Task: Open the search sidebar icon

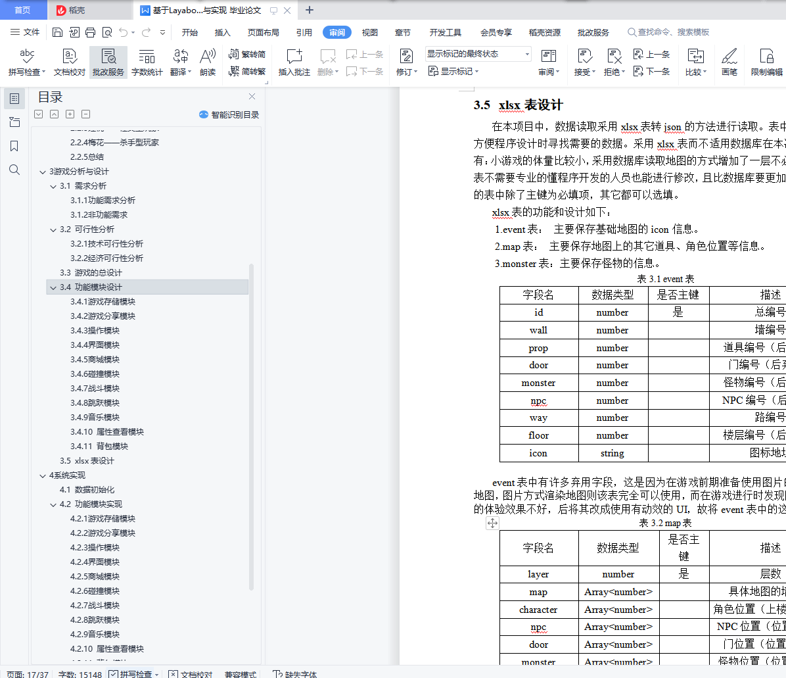Action: (x=14, y=170)
